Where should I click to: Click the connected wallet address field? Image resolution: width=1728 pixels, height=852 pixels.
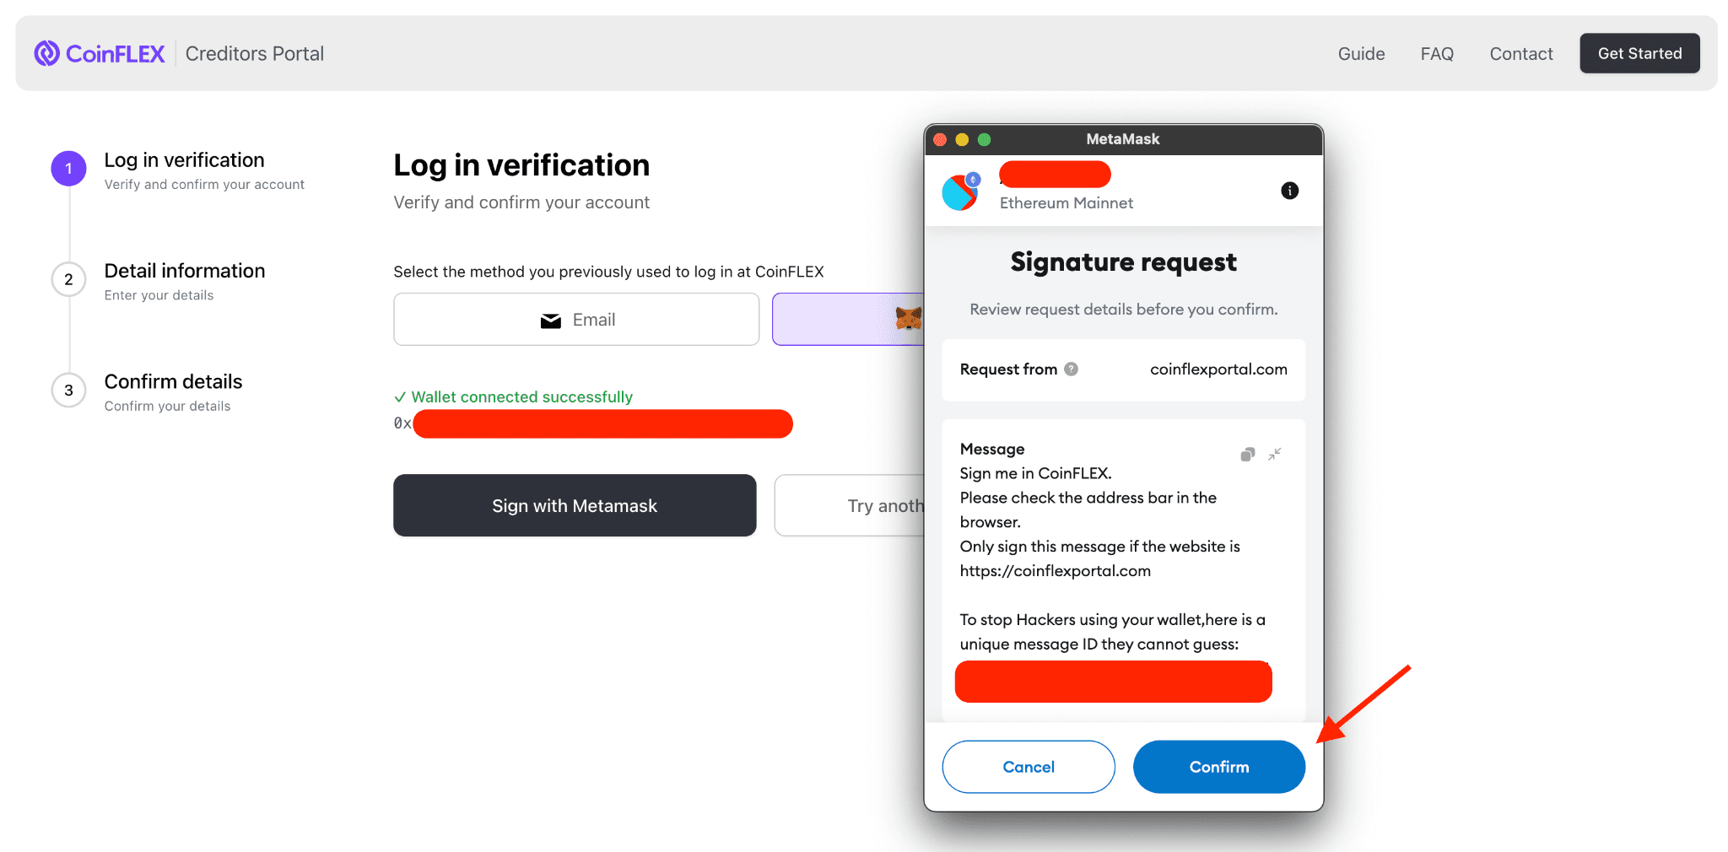click(x=602, y=423)
